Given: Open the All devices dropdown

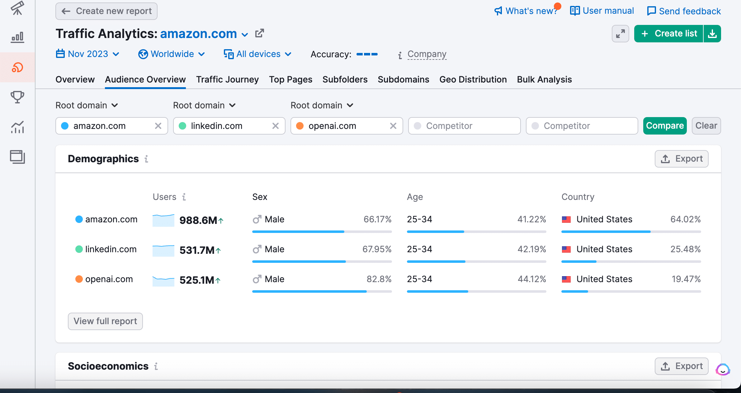Looking at the screenshot, I should [x=257, y=54].
